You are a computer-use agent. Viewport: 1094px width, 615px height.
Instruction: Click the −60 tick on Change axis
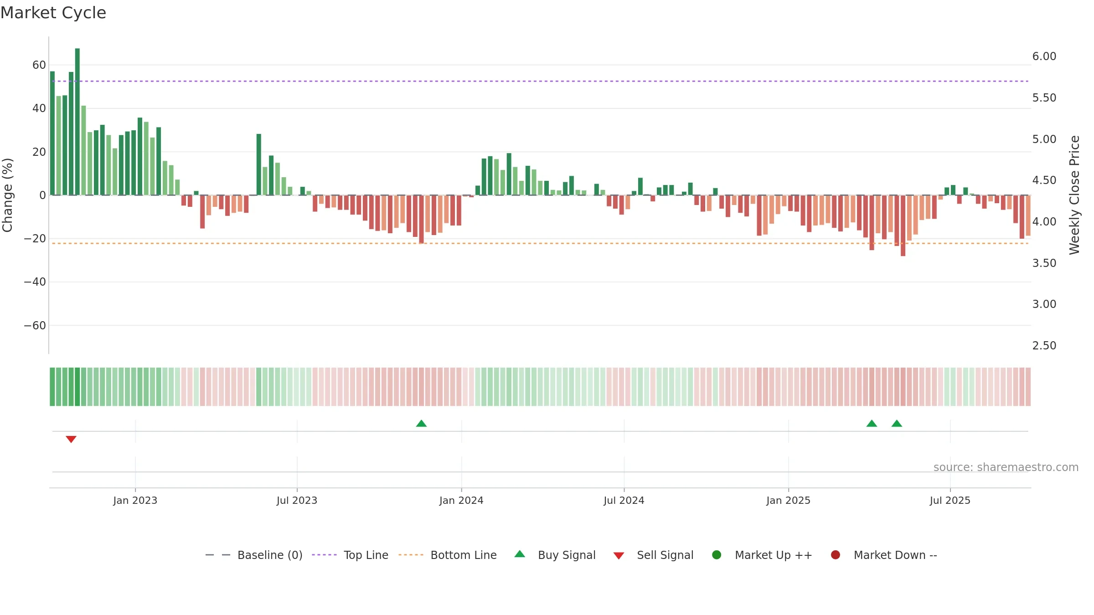click(x=35, y=326)
